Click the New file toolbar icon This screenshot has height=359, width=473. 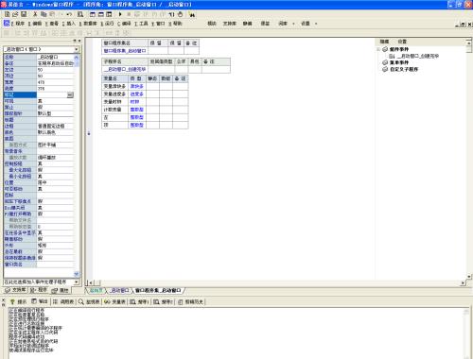tap(8, 14)
